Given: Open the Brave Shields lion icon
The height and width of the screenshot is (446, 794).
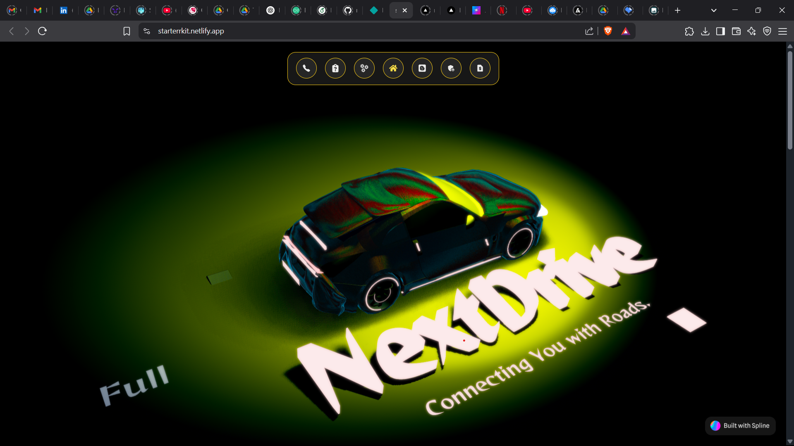Looking at the screenshot, I should click(x=608, y=31).
